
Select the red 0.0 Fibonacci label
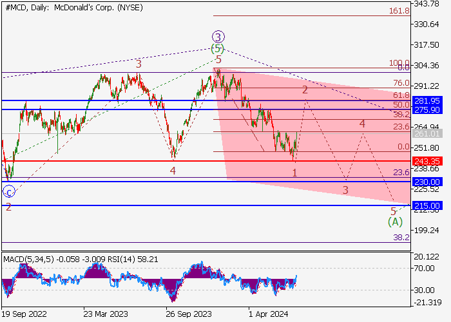tap(403, 147)
